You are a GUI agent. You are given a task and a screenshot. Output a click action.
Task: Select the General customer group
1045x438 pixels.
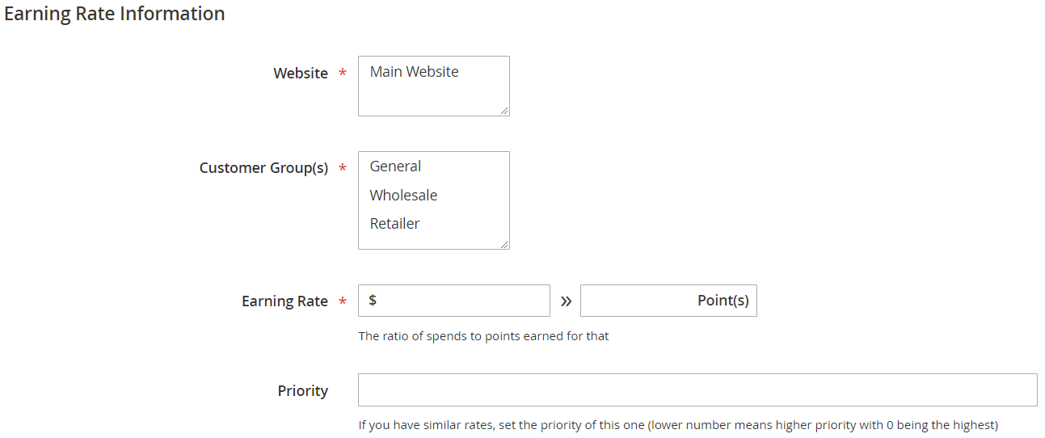pyautogui.click(x=396, y=166)
